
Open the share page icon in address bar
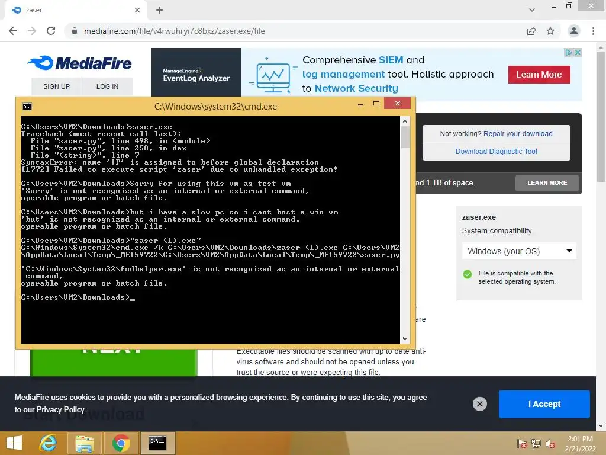coord(531,31)
